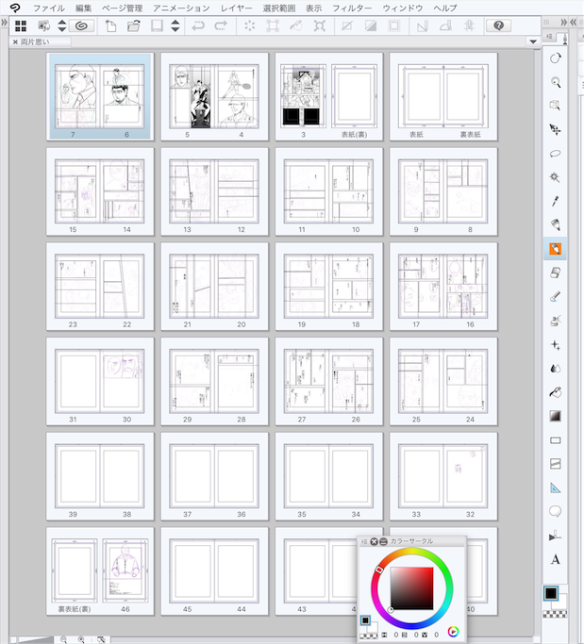The image size is (584, 644).
Task: Minimize the カラーサークル color panel
Action: pyautogui.click(x=383, y=542)
